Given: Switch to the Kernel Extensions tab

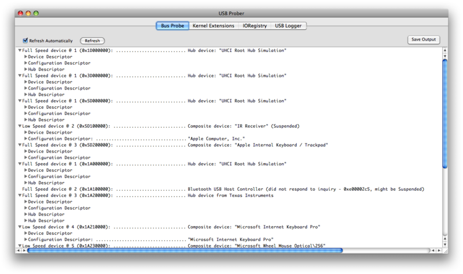Looking at the screenshot, I should coord(213,26).
